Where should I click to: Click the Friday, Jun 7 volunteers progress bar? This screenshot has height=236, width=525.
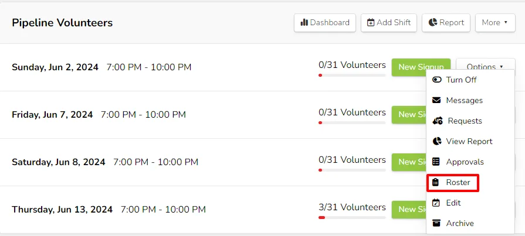pos(352,122)
